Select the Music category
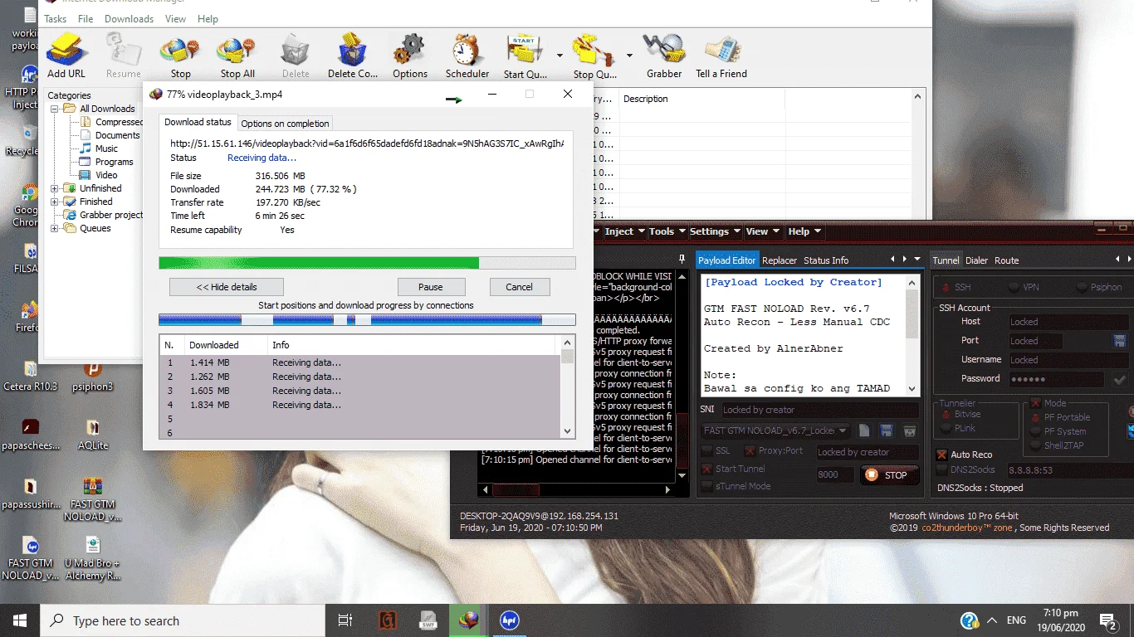 (x=106, y=148)
